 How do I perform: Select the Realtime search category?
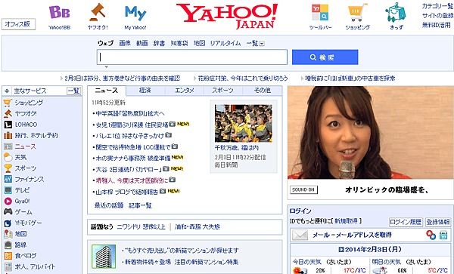pos(225,43)
